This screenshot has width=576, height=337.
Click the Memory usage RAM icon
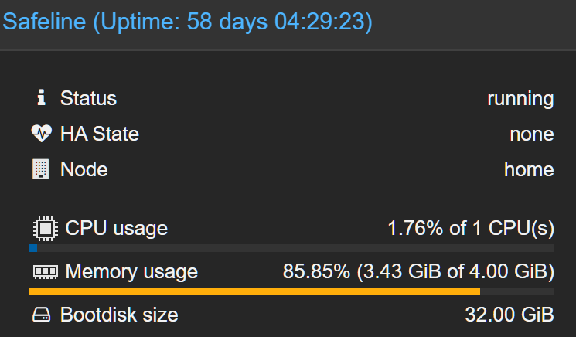coord(46,272)
